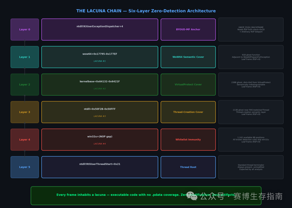
Task: Select the blue "Layer 5" box
Action: tap(25, 167)
